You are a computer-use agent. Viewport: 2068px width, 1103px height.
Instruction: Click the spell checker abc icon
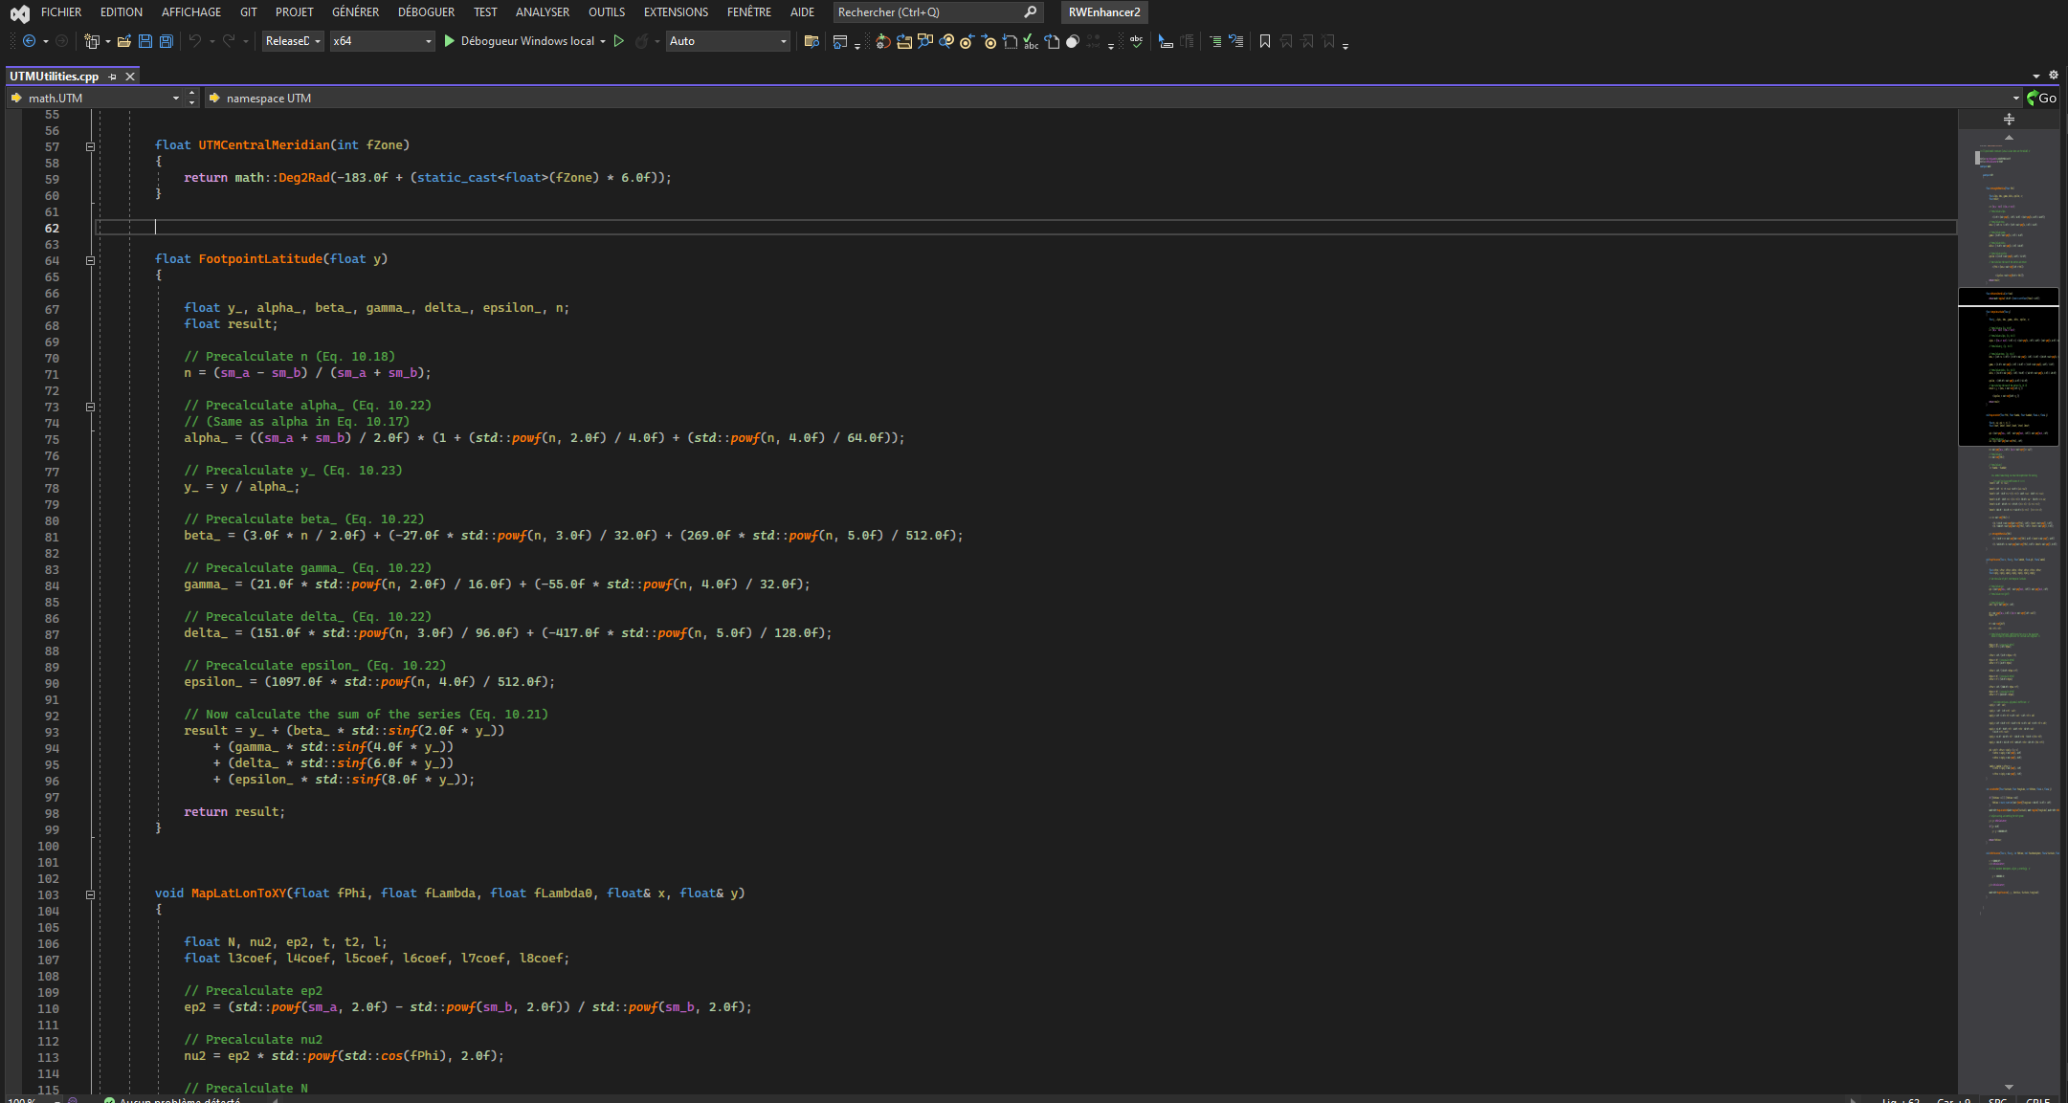[x=1136, y=41]
